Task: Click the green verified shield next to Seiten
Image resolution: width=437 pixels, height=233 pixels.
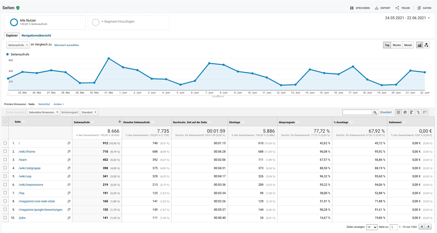Action: [18, 8]
